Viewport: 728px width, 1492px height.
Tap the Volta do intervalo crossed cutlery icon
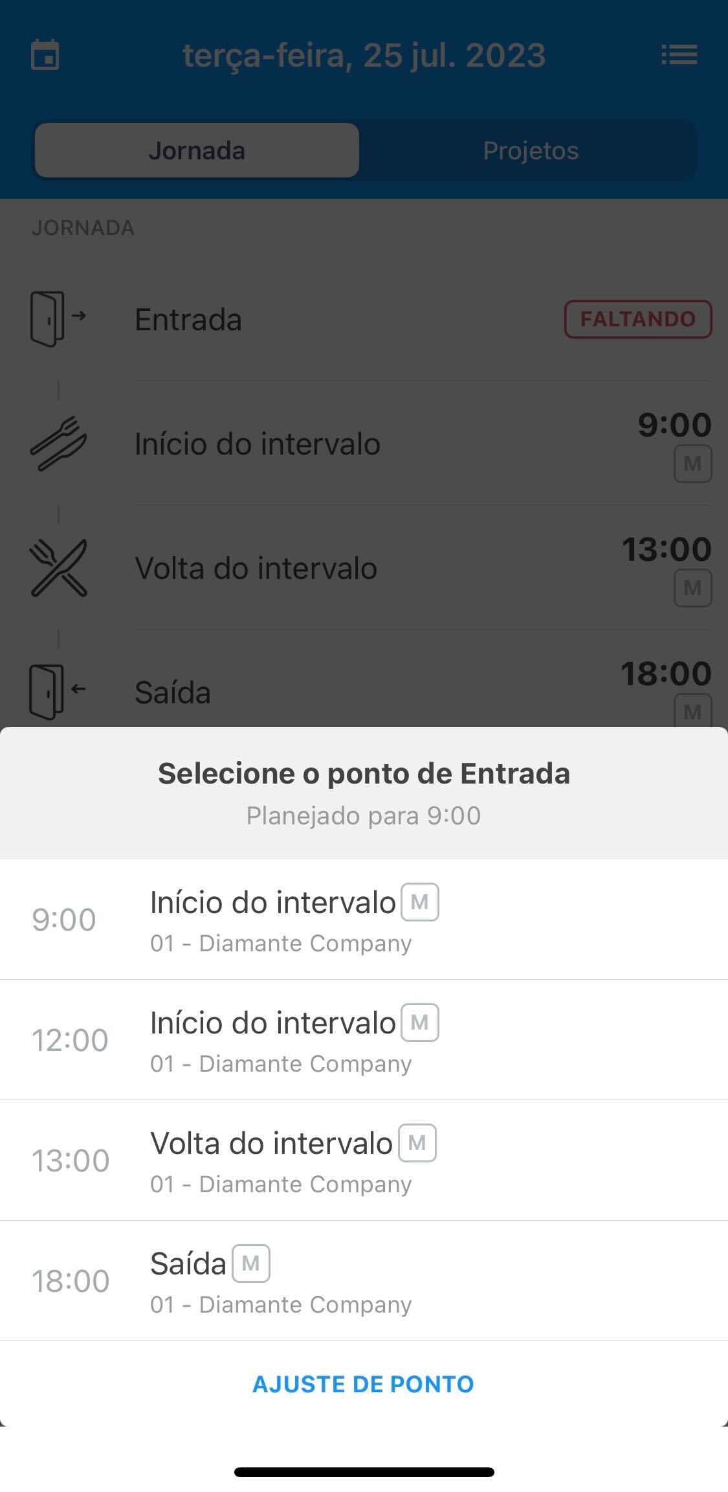(58, 568)
